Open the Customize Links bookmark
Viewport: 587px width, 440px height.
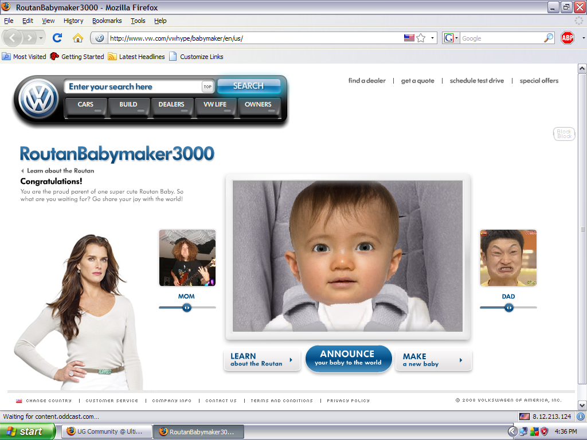point(196,57)
